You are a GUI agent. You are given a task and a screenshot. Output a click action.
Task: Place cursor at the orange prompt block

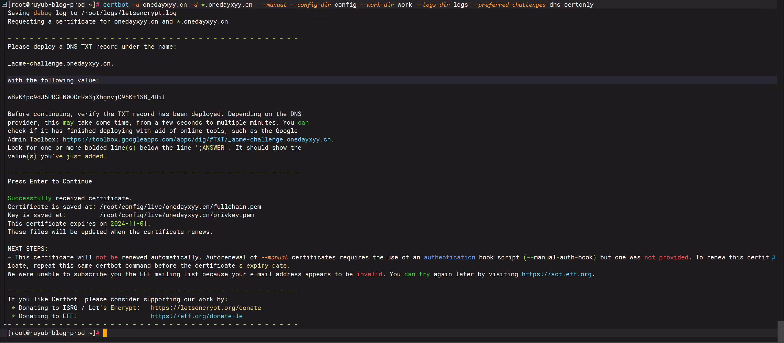pyautogui.click(x=105, y=333)
